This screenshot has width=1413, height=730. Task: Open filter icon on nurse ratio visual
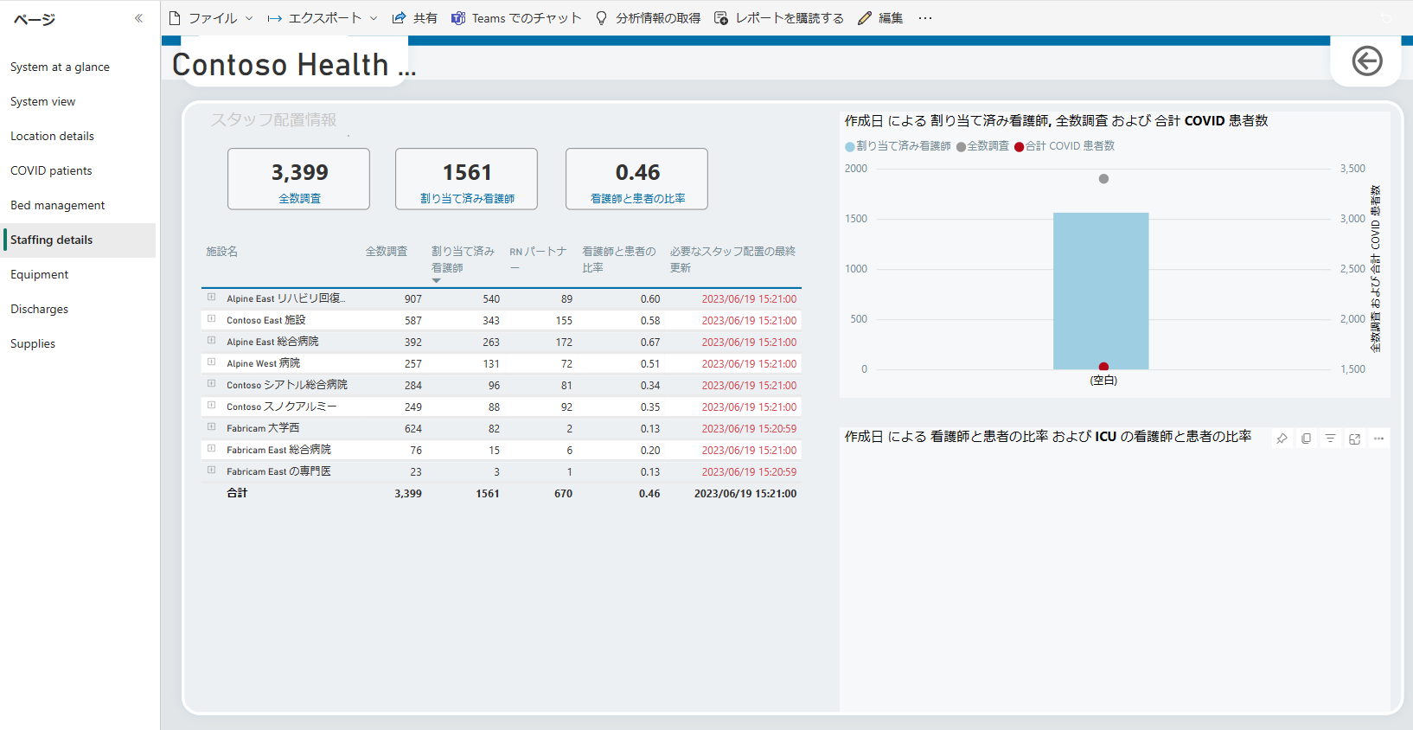coord(1330,439)
